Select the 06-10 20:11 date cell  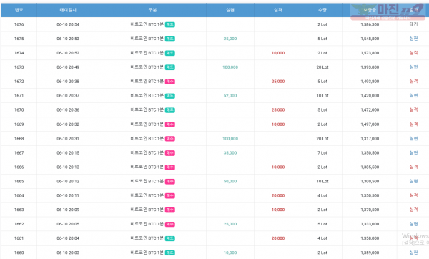point(68,195)
